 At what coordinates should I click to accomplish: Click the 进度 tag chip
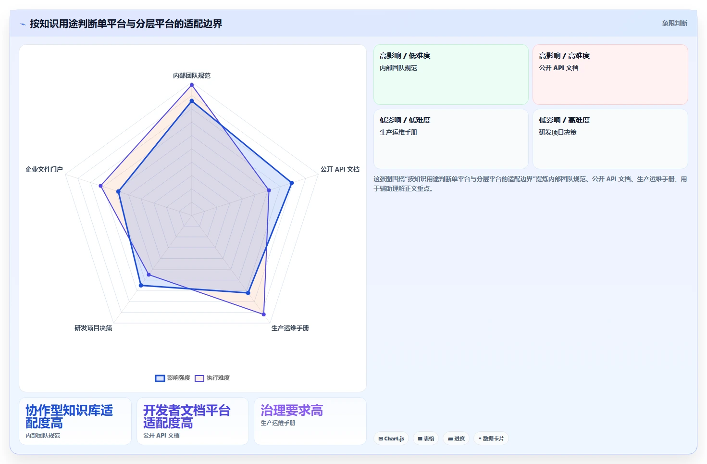point(456,439)
